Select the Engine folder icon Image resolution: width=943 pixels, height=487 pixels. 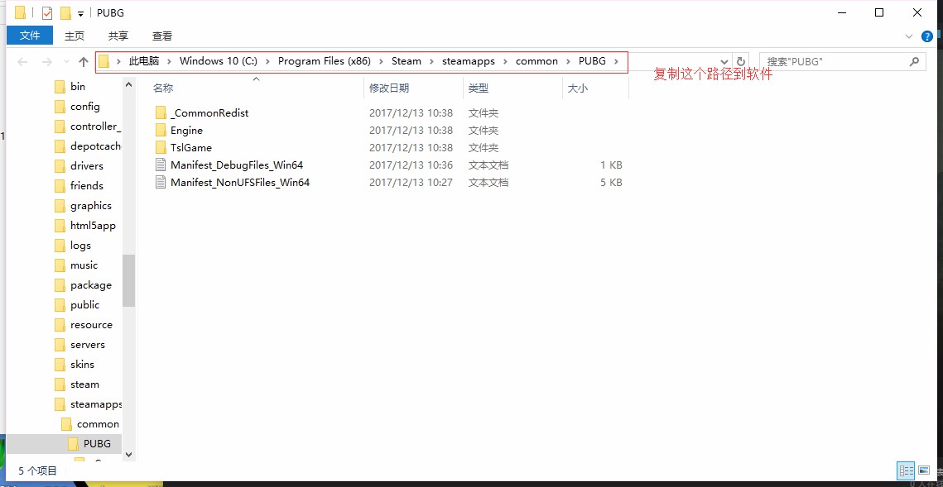tap(161, 131)
